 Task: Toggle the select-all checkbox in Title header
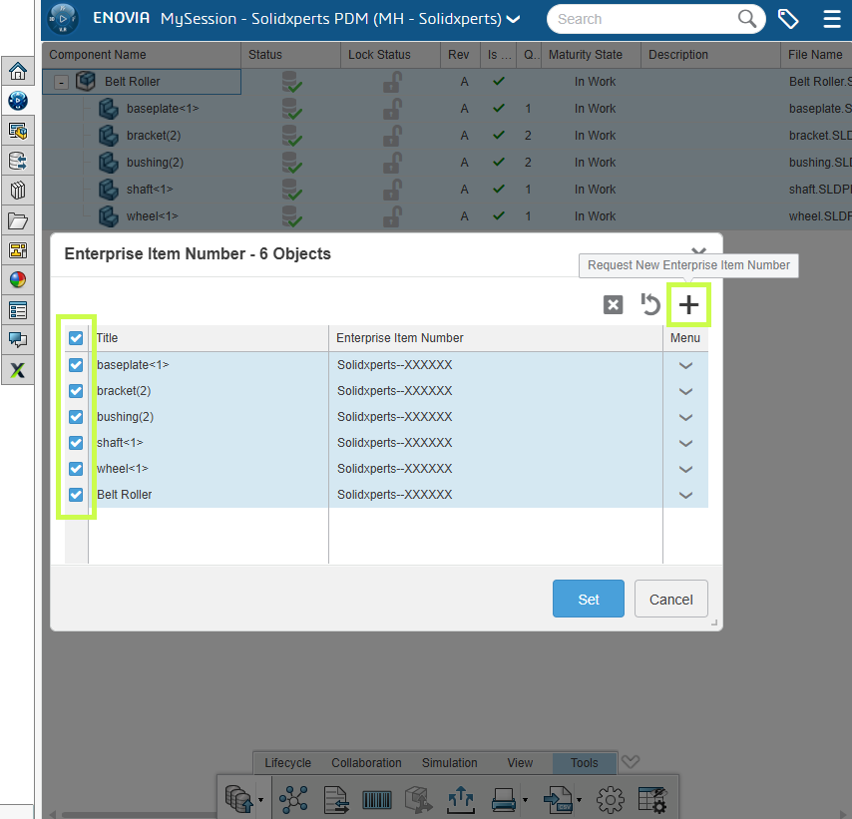76,338
